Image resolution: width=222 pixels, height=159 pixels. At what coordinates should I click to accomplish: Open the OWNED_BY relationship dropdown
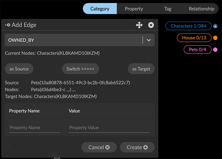coord(80,40)
